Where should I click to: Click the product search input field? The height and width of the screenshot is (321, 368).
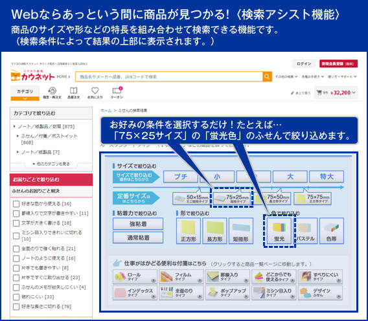169,76
